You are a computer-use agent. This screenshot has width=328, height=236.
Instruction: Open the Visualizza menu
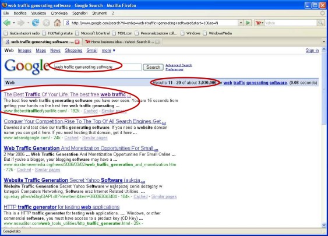38,13
